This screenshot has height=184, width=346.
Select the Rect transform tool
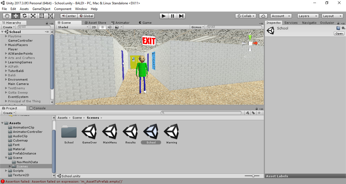(42, 16)
